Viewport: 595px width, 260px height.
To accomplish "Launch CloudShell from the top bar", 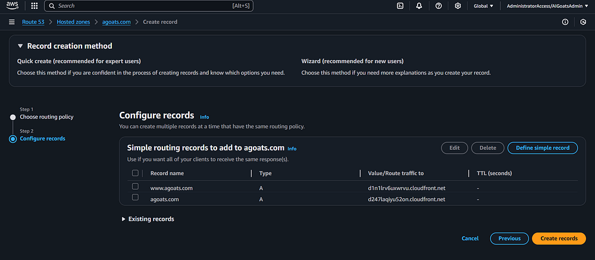I will [400, 6].
